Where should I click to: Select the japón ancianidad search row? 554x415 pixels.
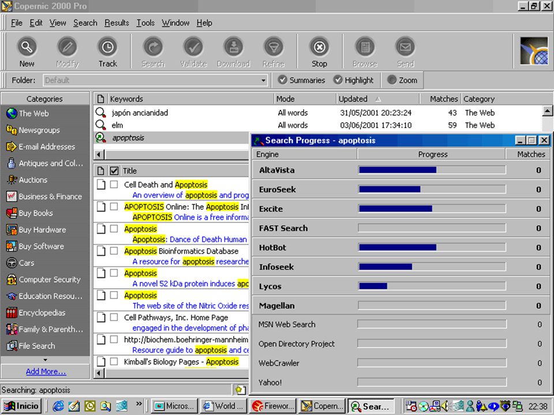[318, 112]
